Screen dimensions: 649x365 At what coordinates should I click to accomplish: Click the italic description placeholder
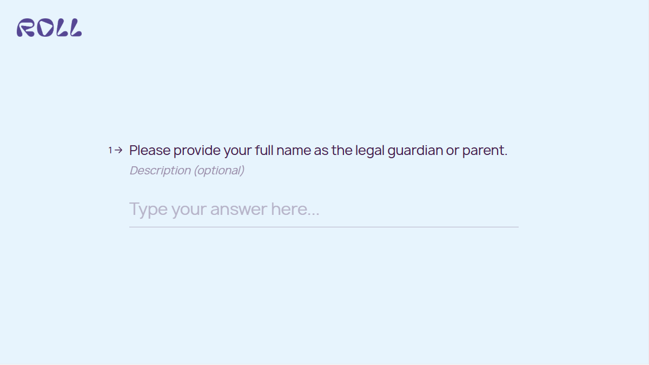pos(186,170)
